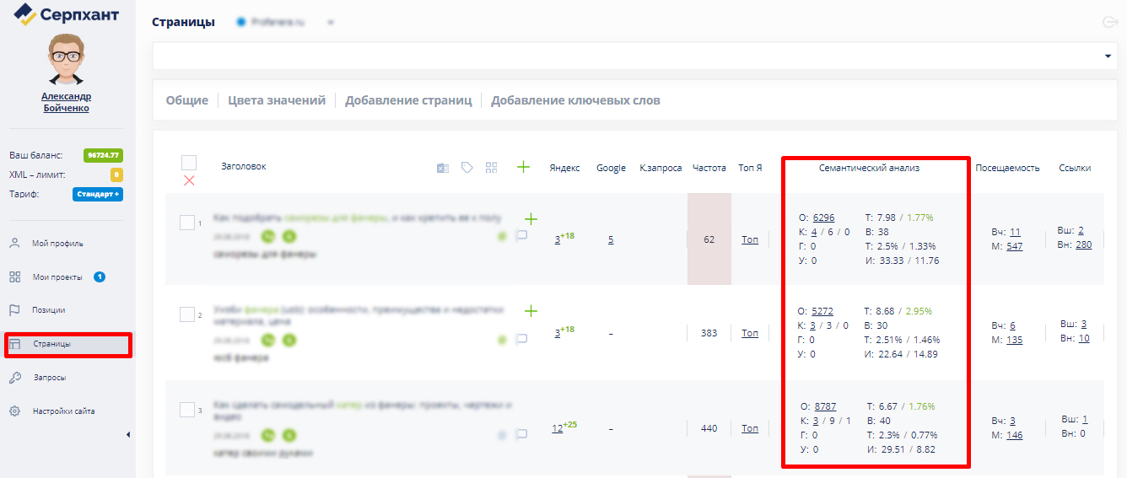1127x478 pixels.
Task: Tick the select-all checkbox above the table
Action: (x=189, y=163)
